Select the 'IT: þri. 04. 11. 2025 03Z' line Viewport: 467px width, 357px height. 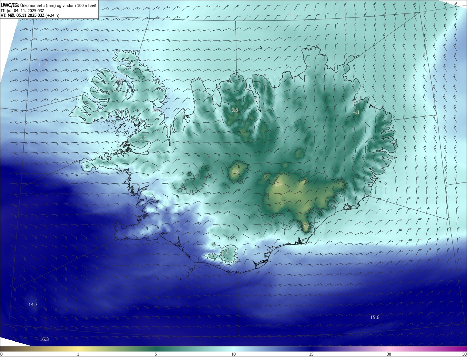23,10
